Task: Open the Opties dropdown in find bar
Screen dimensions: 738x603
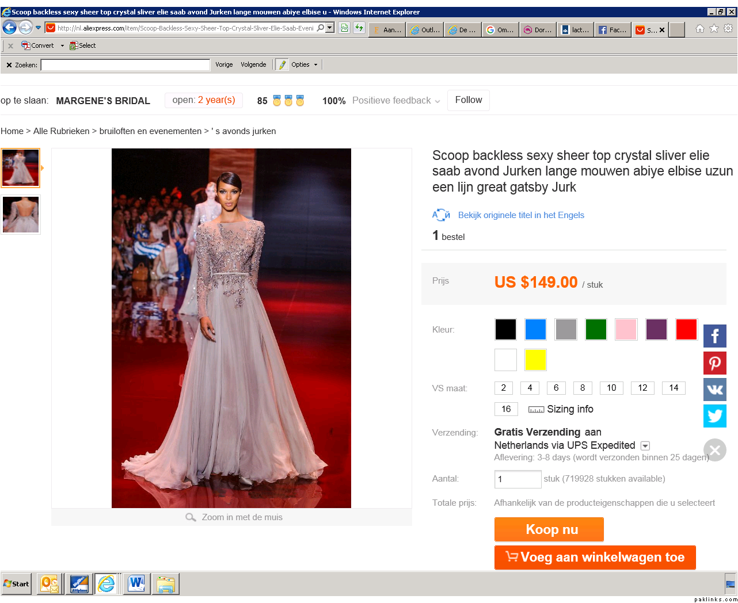Action: point(305,64)
